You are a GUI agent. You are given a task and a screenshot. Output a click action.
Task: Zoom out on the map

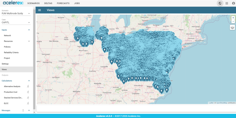click(233, 21)
